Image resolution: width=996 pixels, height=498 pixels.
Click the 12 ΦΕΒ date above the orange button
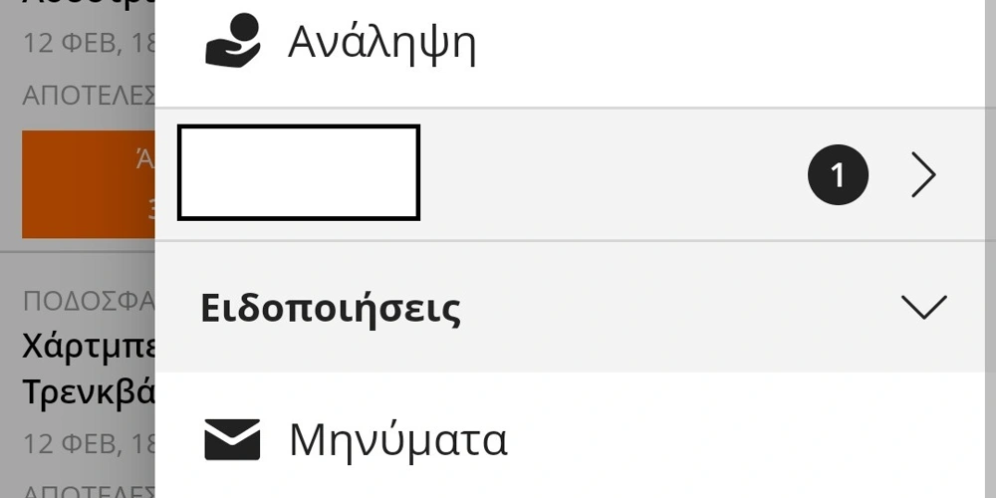[88, 45]
